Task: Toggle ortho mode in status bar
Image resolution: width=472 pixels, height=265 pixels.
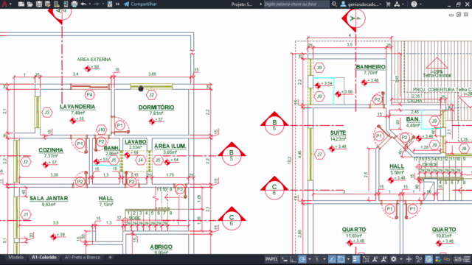Action: 294,259
